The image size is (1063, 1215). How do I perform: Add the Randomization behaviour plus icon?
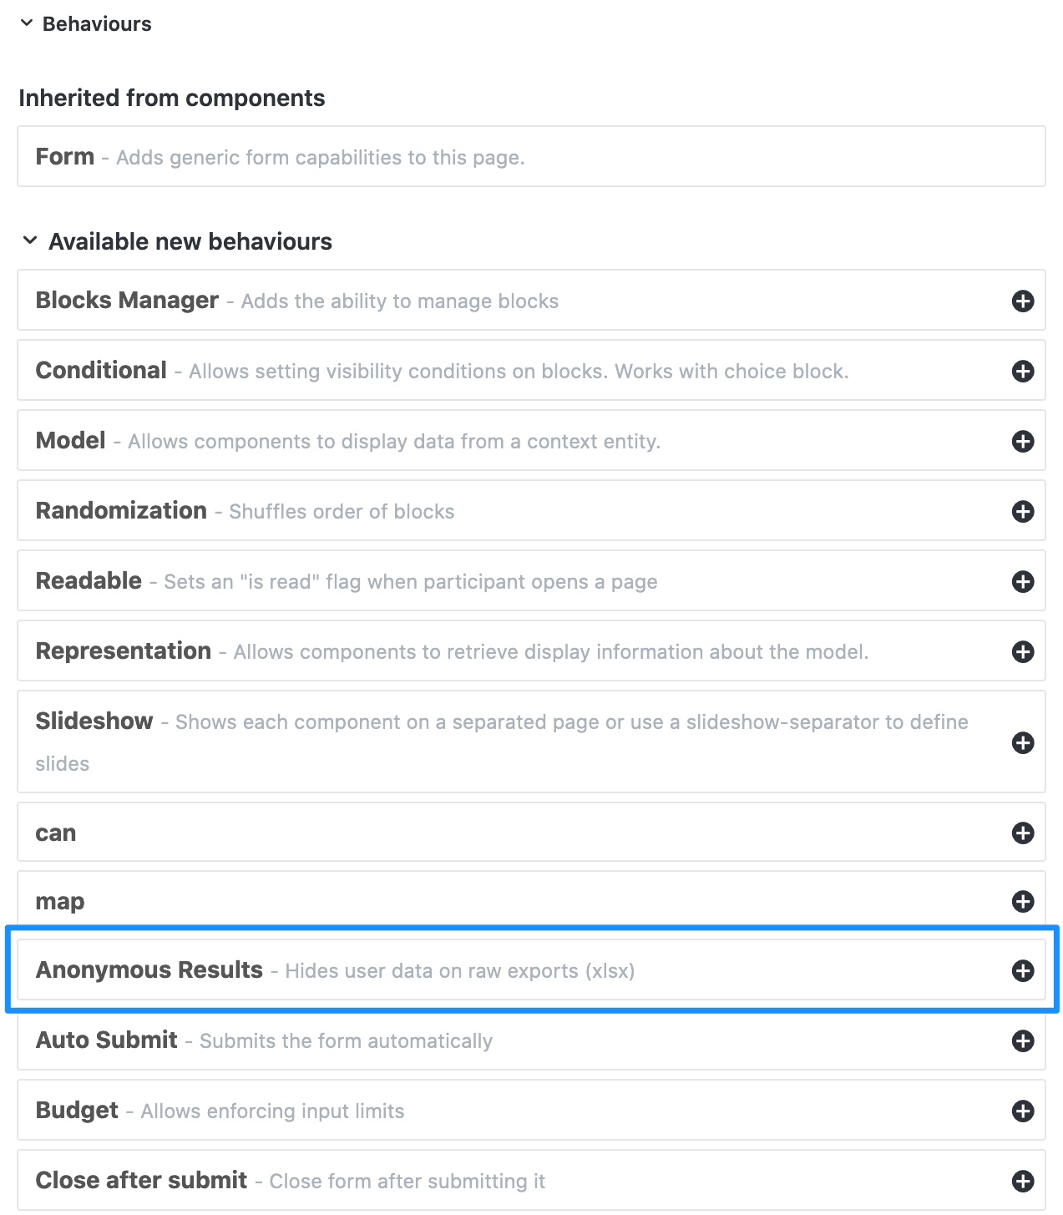click(1023, 511)
